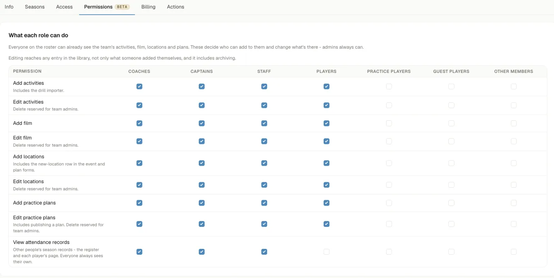Uncheck Edit film for Players

point(327,141)
